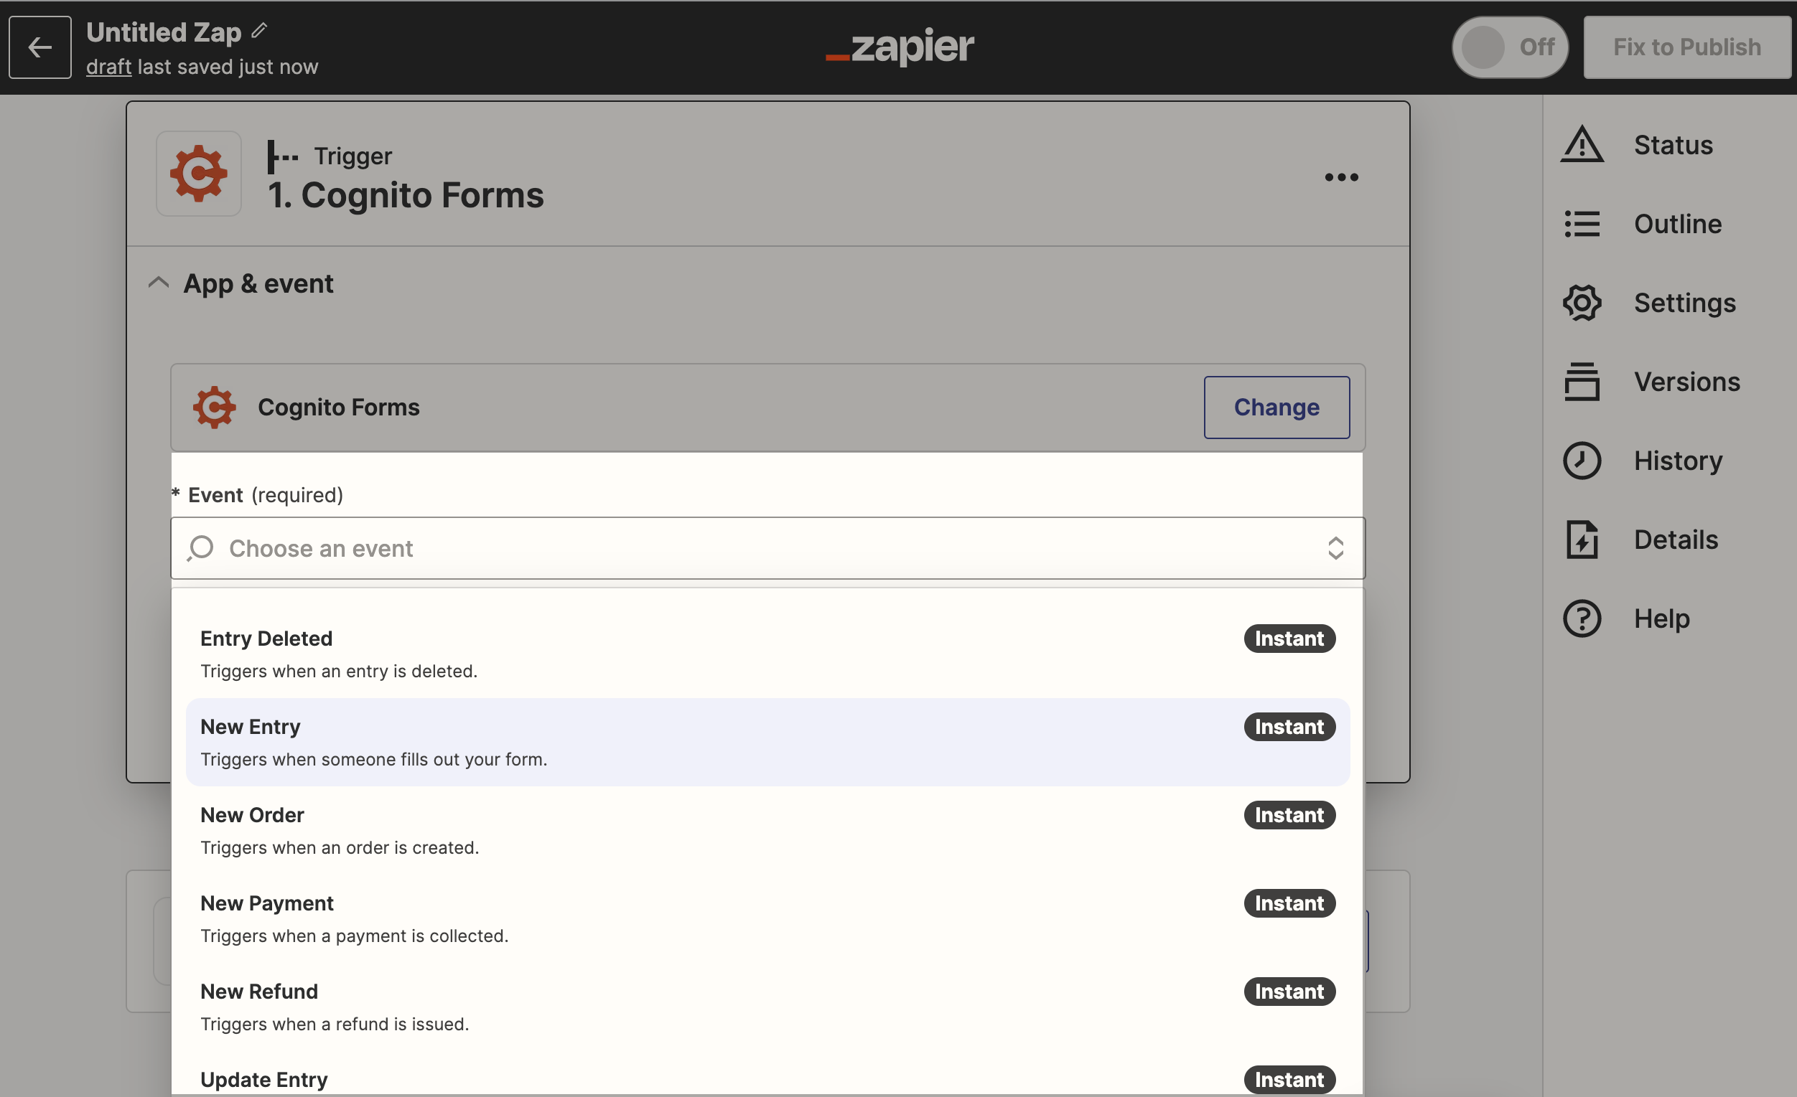This screenshot has height=1097, width=1797.
Task: Open the Details file icon
Action: click(x=1581, y=540)
